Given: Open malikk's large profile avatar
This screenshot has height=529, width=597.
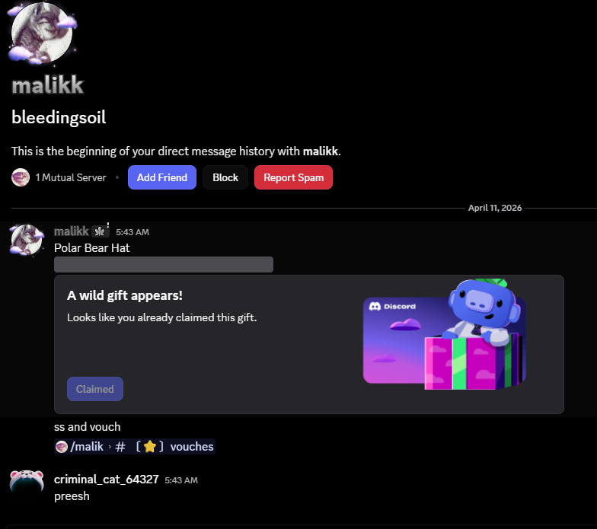Looking at the screenshot, I should point(41,32).
